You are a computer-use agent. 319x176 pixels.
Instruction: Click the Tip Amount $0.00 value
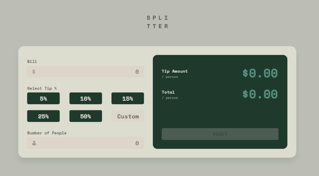point(260,73)
